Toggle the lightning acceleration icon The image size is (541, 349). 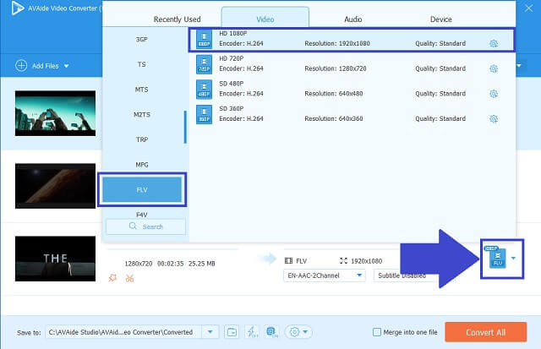point(252,332)
